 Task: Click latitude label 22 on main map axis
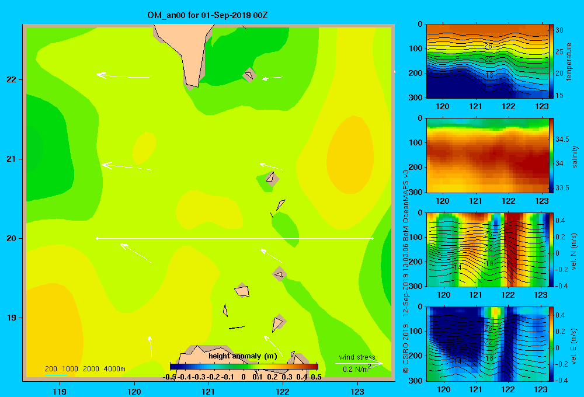12,79
